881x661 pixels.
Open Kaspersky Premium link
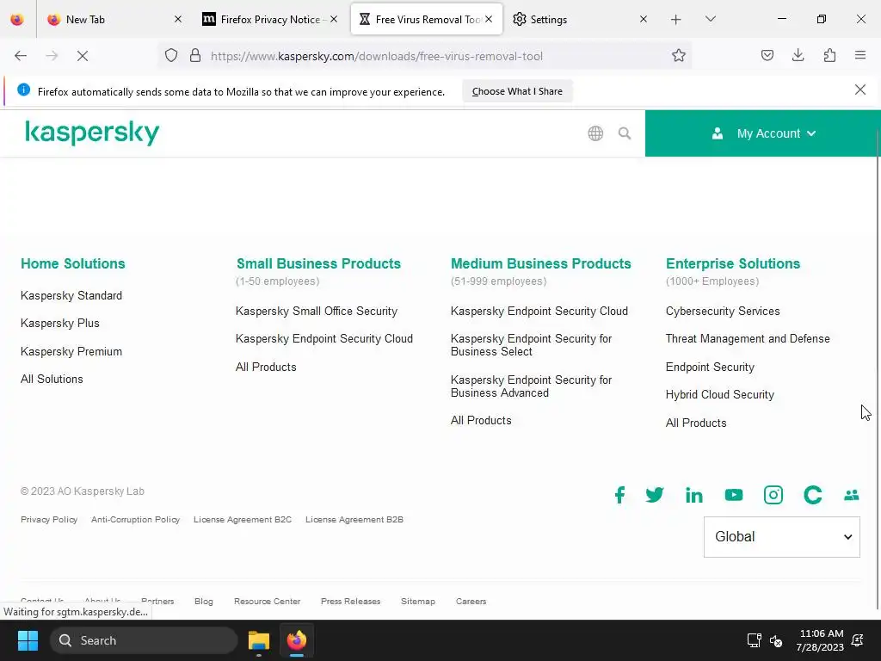[x=71, y=351]
